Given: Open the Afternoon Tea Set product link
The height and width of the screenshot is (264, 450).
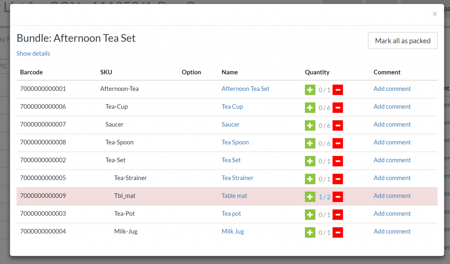Looking at the screenshot, I should [x=245, y=89].
